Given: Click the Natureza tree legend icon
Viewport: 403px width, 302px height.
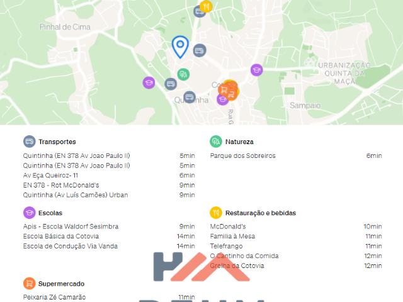Looking at the screenshot, I should [216, 142].
